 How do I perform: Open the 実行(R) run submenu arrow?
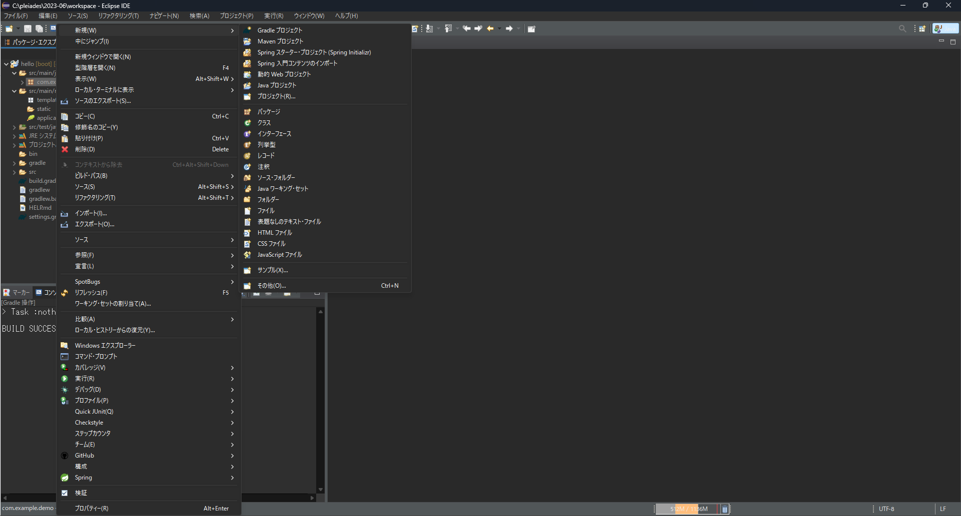(x=232, y=379)
